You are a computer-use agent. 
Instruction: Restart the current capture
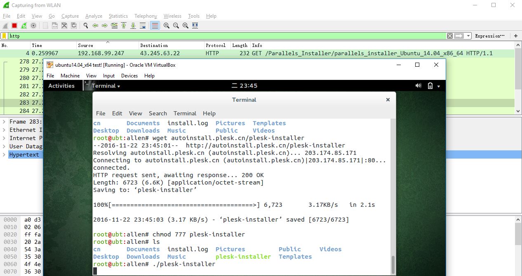tap(24, 26)
